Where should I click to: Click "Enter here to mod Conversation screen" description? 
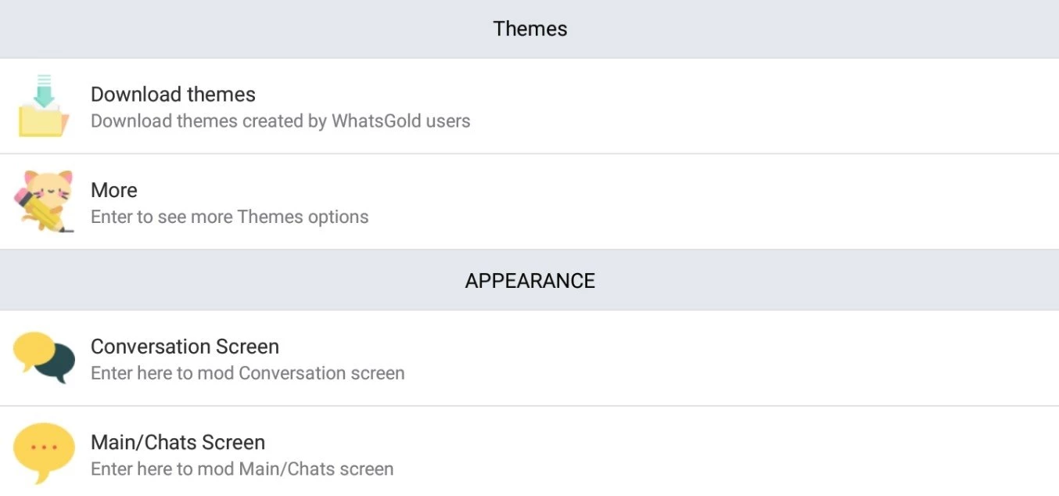[x=247, y=373]
